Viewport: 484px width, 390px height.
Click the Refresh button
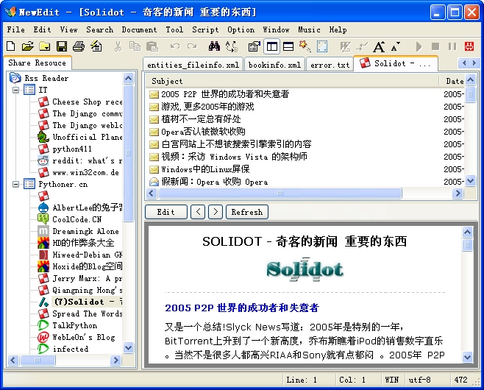tap(246, 212)
